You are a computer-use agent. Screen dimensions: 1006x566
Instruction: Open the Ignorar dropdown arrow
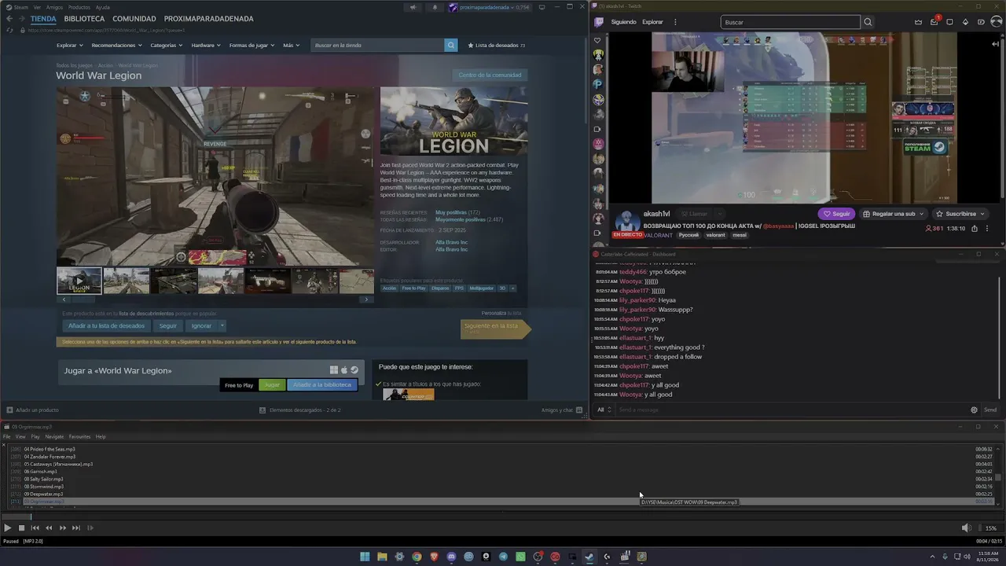(222, 325)
